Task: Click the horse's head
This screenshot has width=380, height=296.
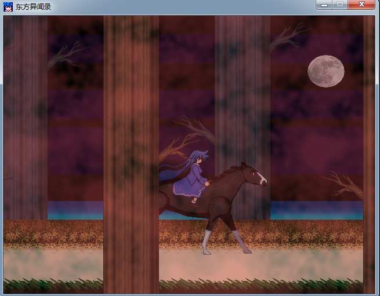Action: [254, 174]
